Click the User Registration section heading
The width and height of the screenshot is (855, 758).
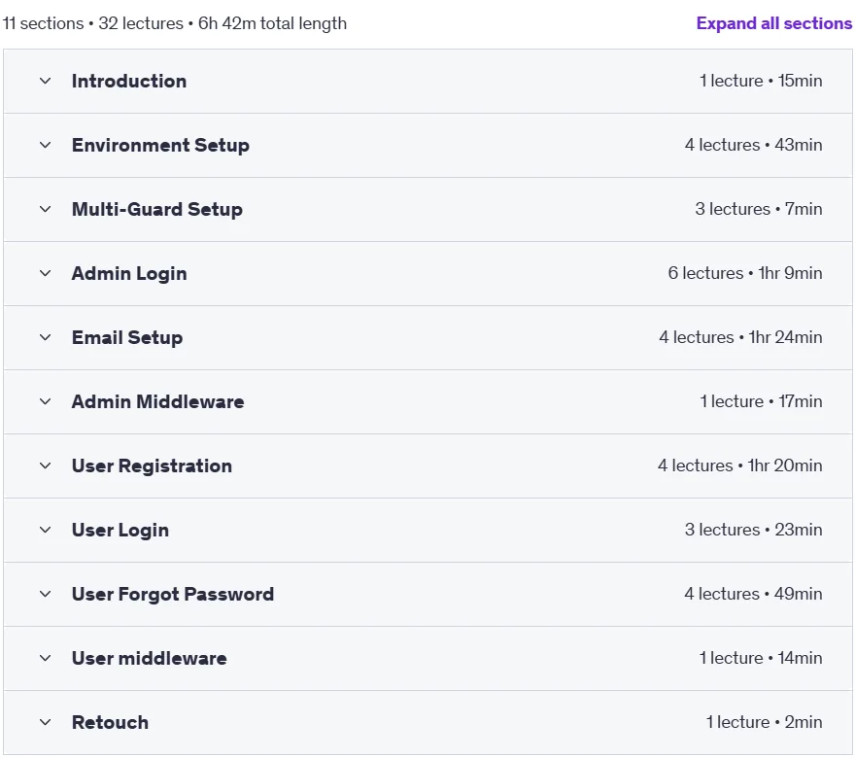click(x=152, y=465)
